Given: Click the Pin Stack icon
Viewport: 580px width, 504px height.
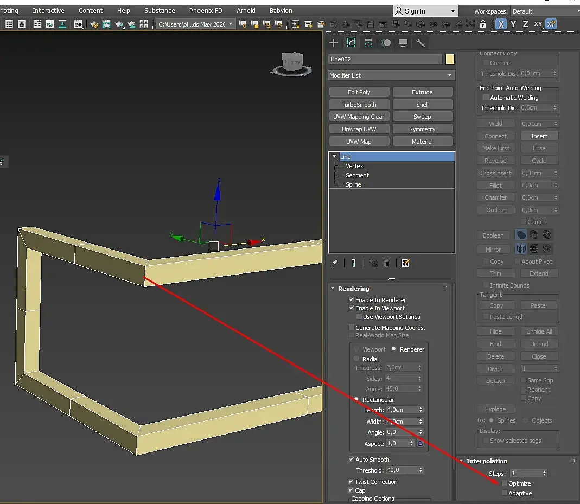Looking at the screenshot, I should pos(334,263).
